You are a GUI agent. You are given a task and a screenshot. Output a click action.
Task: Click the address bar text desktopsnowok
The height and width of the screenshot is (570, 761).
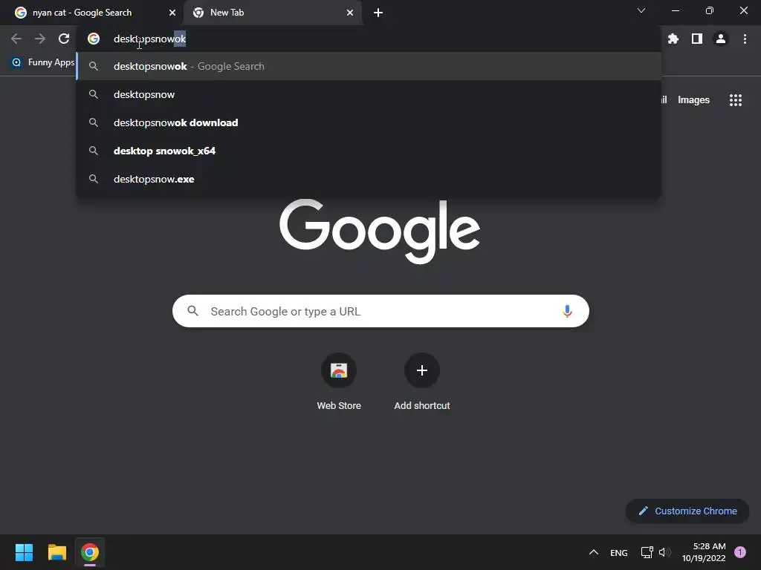point(149,39)
